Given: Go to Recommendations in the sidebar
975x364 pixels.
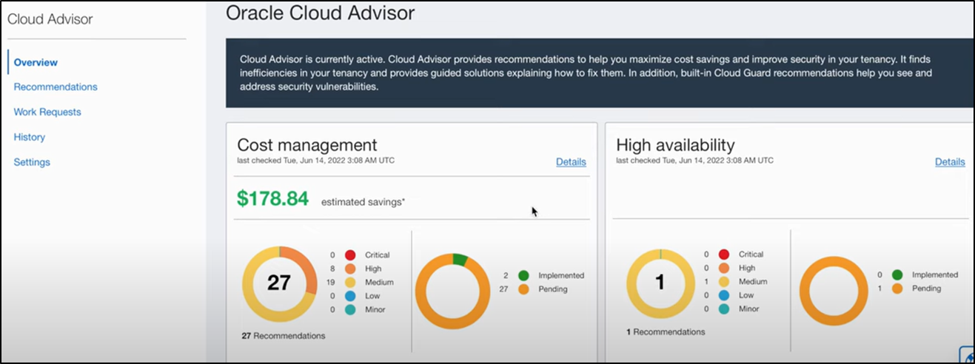Looking at the screenshot, I should click(56, 87).
